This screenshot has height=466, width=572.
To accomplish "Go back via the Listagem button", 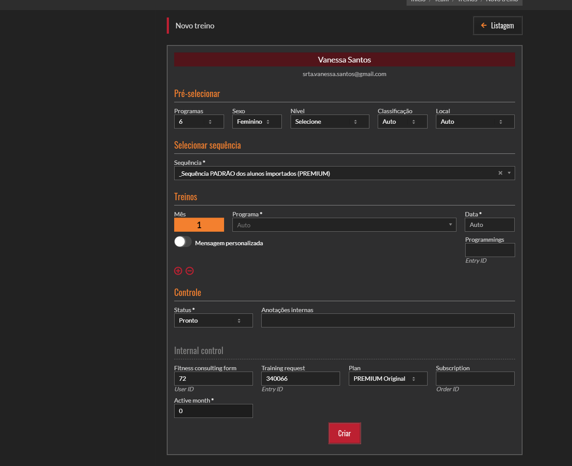I will pos(498,26).
